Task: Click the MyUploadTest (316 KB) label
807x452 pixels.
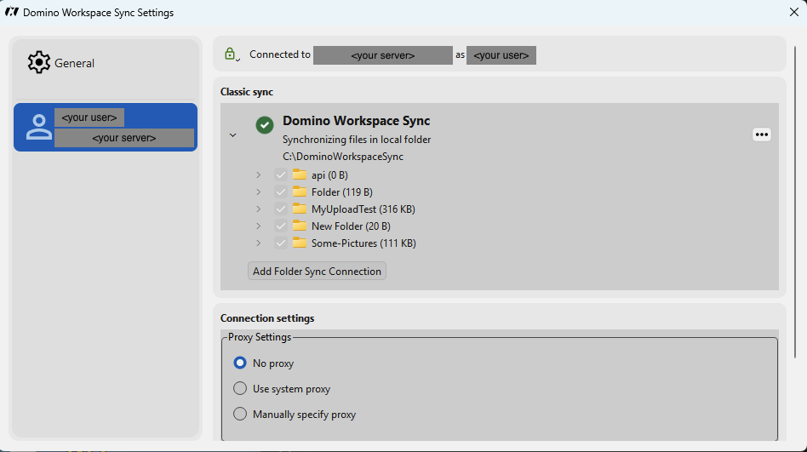Action: tap(363, 209)
